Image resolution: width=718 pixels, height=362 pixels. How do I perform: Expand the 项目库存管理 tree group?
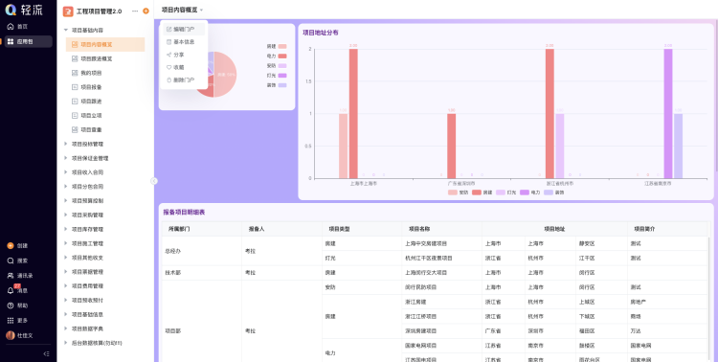click(65, 229)
